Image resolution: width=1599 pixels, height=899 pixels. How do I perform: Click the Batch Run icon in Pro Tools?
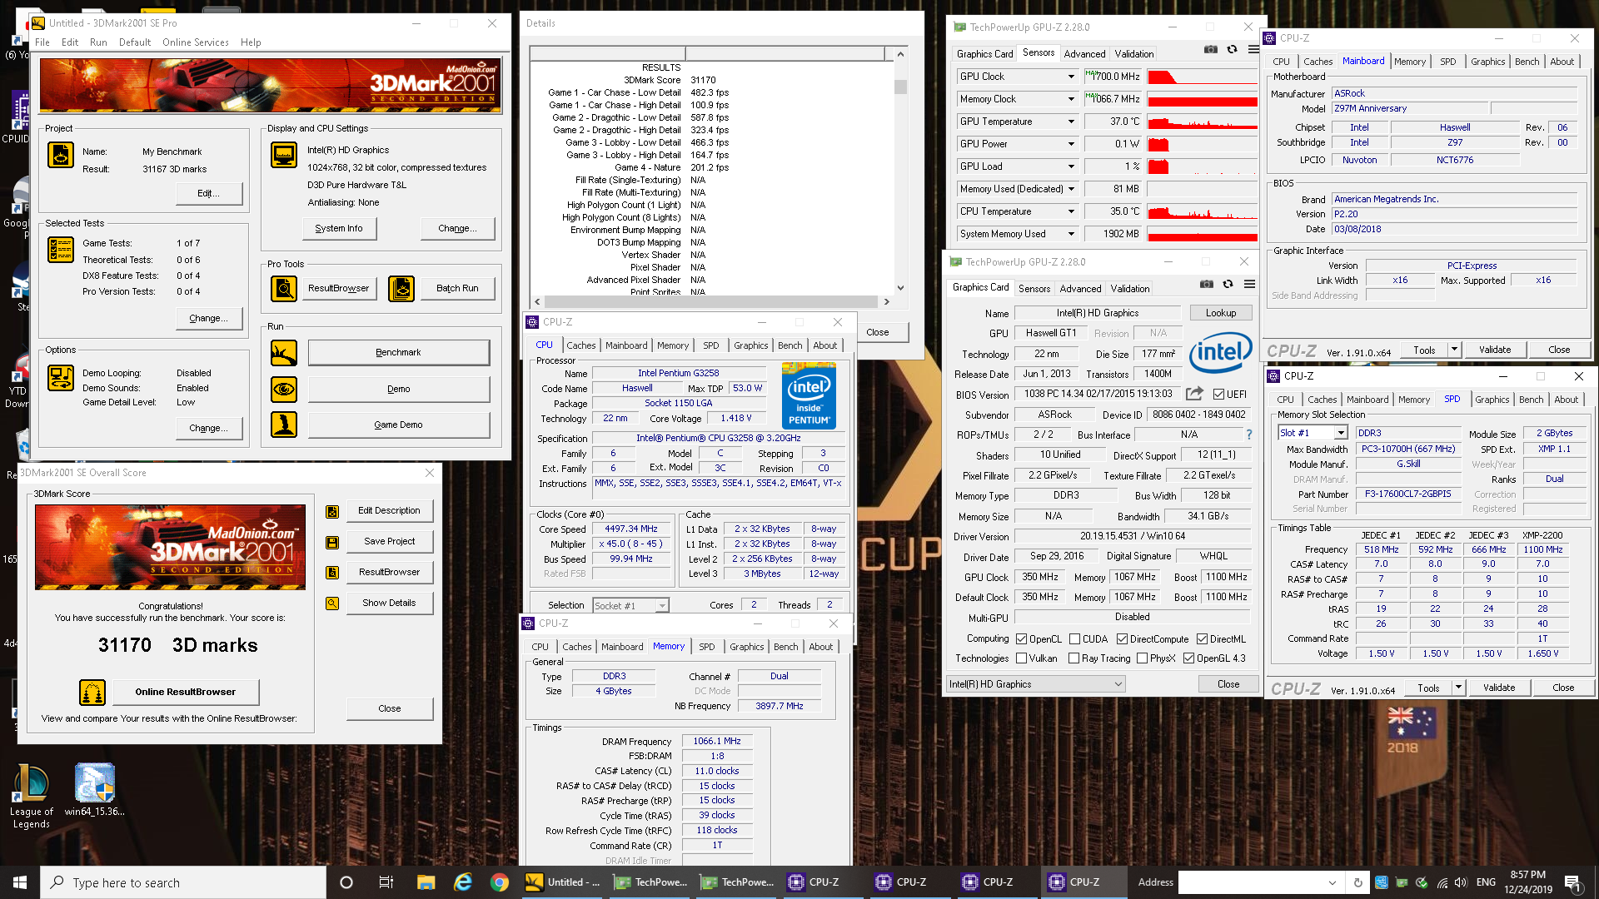pyautogui.click(x=401, y=289)
